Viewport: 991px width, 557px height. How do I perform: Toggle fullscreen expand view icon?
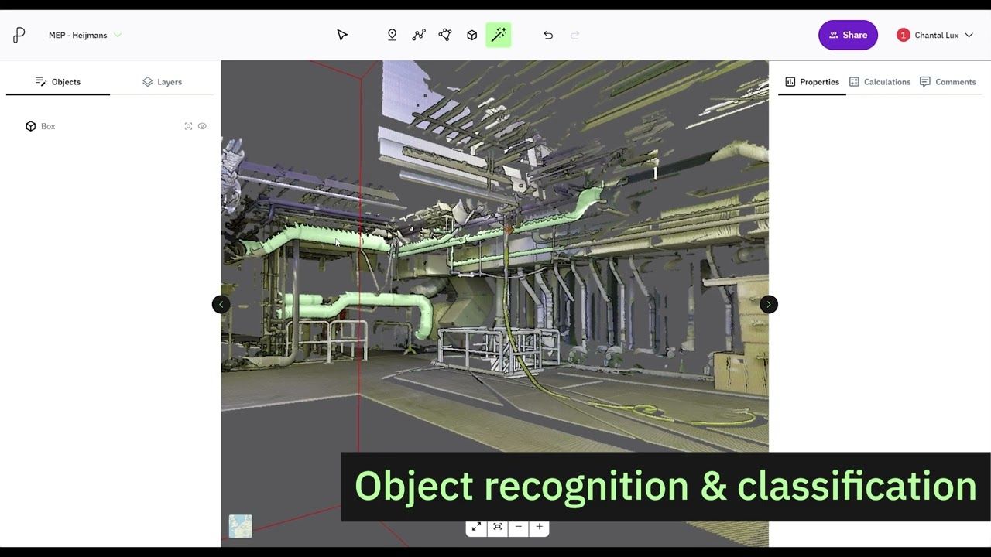tap(476, 527)
